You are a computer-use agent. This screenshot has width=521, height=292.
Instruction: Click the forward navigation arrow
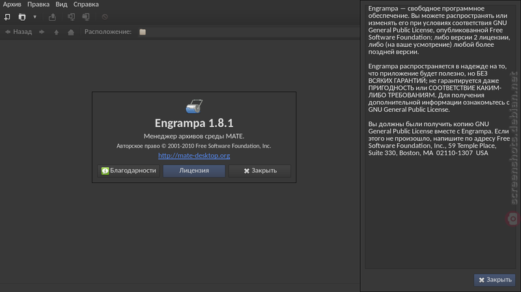click(42, 32)
